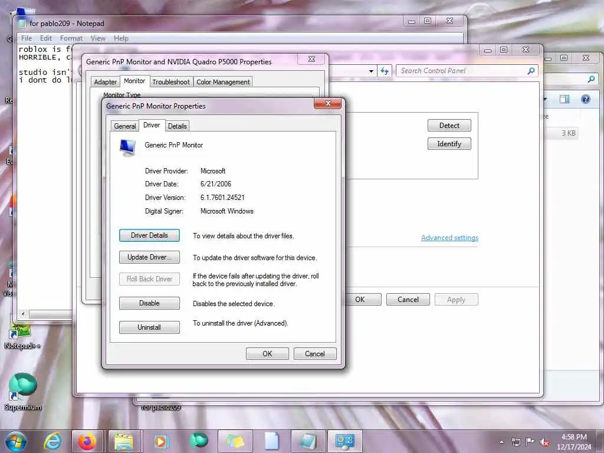This screenshot has height=453, width=604.
Task: Switch to the General tab
Action: 125,126
